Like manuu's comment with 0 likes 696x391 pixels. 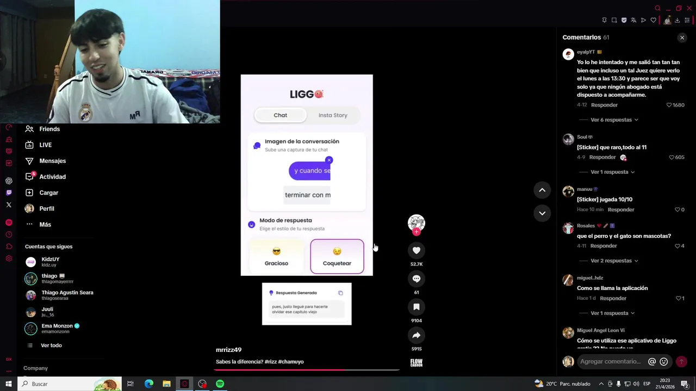pyautogui.click(x=678, y=210)
